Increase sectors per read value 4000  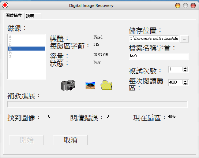coord(185,81)
